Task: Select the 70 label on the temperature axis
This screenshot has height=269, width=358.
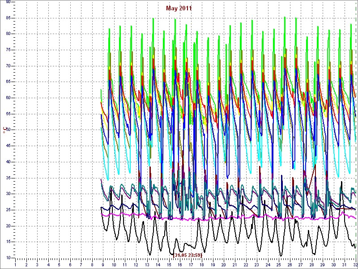Action: tap(8, 66)
